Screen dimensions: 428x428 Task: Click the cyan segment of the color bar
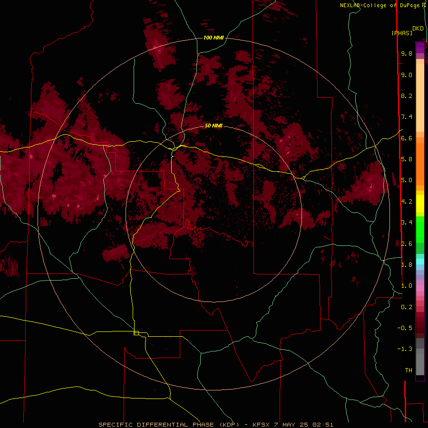420,261
